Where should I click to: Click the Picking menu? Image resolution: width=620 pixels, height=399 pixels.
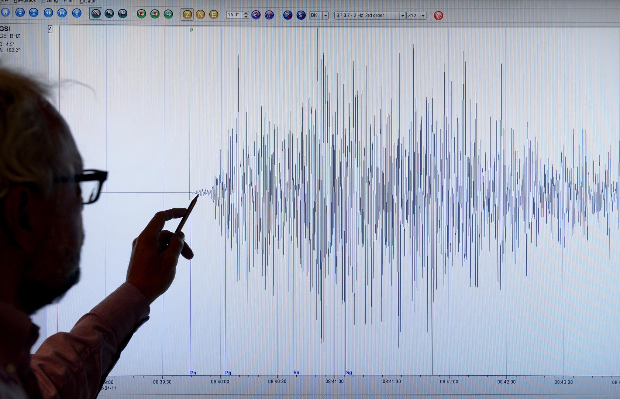click(x=50, y=1)
